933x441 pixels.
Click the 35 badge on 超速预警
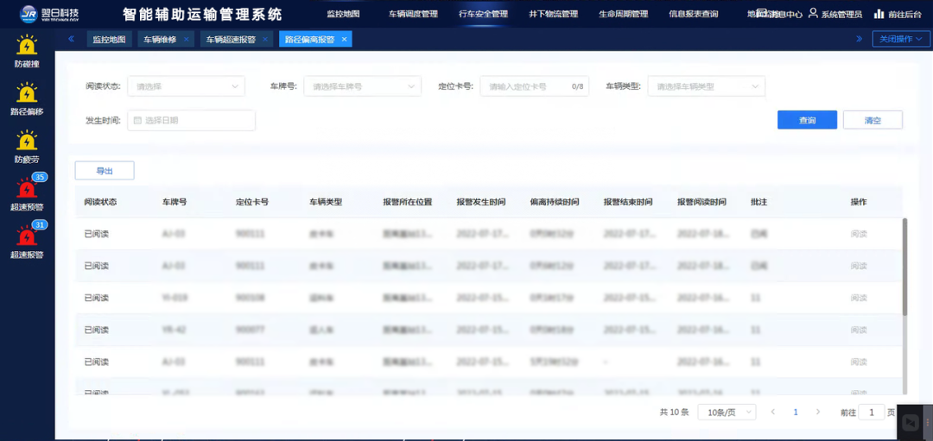40,177
